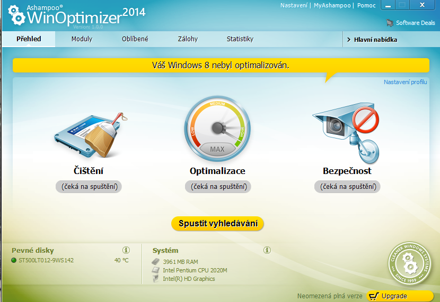Click the status button under Čištění

(x=89, y=187)
